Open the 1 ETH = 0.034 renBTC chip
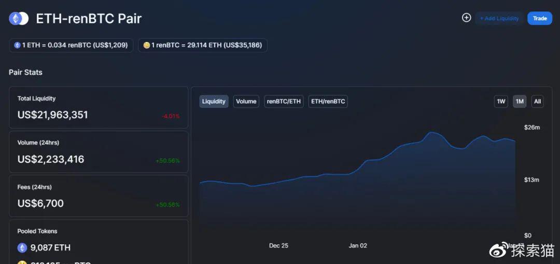Image resolution: width=560 pixels, height=264 pixels. click(x=71, y=45)
